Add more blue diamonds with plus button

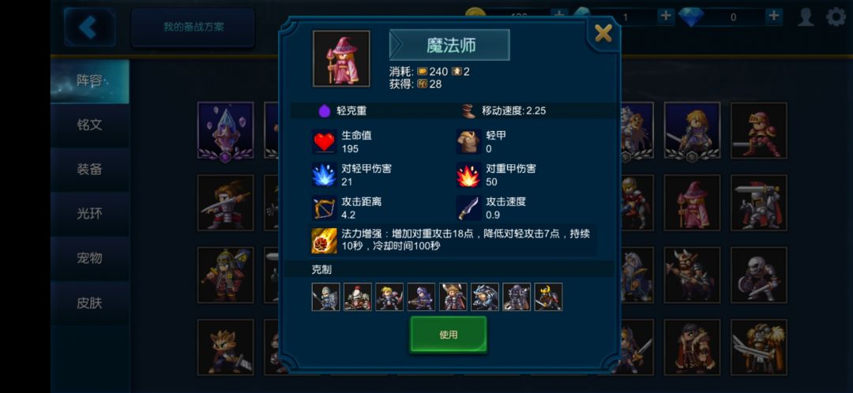click(773, 17)
